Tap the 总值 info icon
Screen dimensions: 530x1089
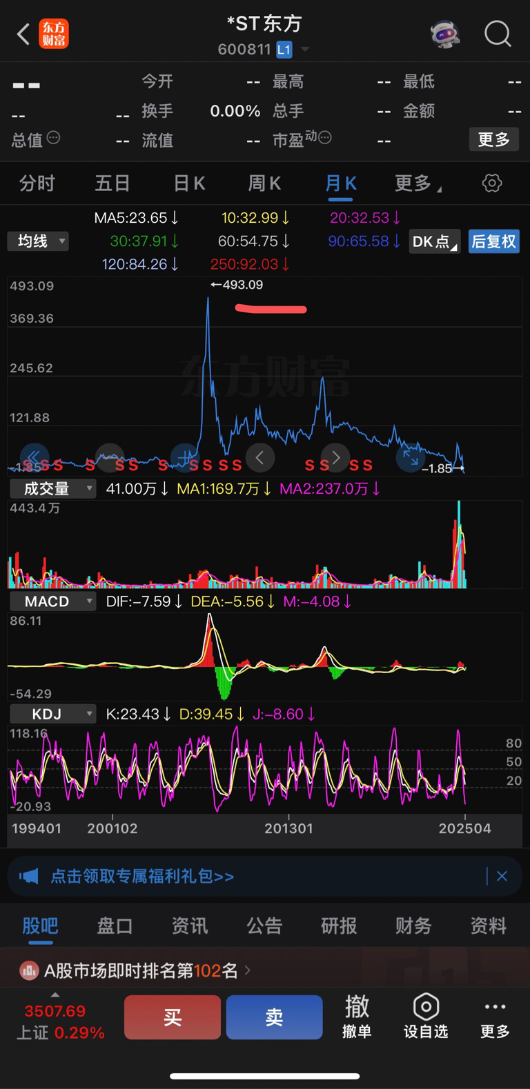pyautogui.click(x=53, y=138)
